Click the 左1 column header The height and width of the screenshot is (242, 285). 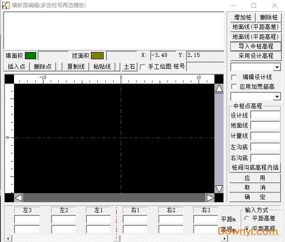(99, 210)
